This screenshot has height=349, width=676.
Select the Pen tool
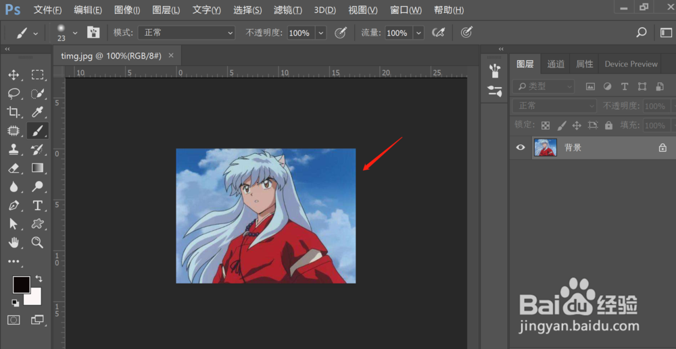point(14,205)
